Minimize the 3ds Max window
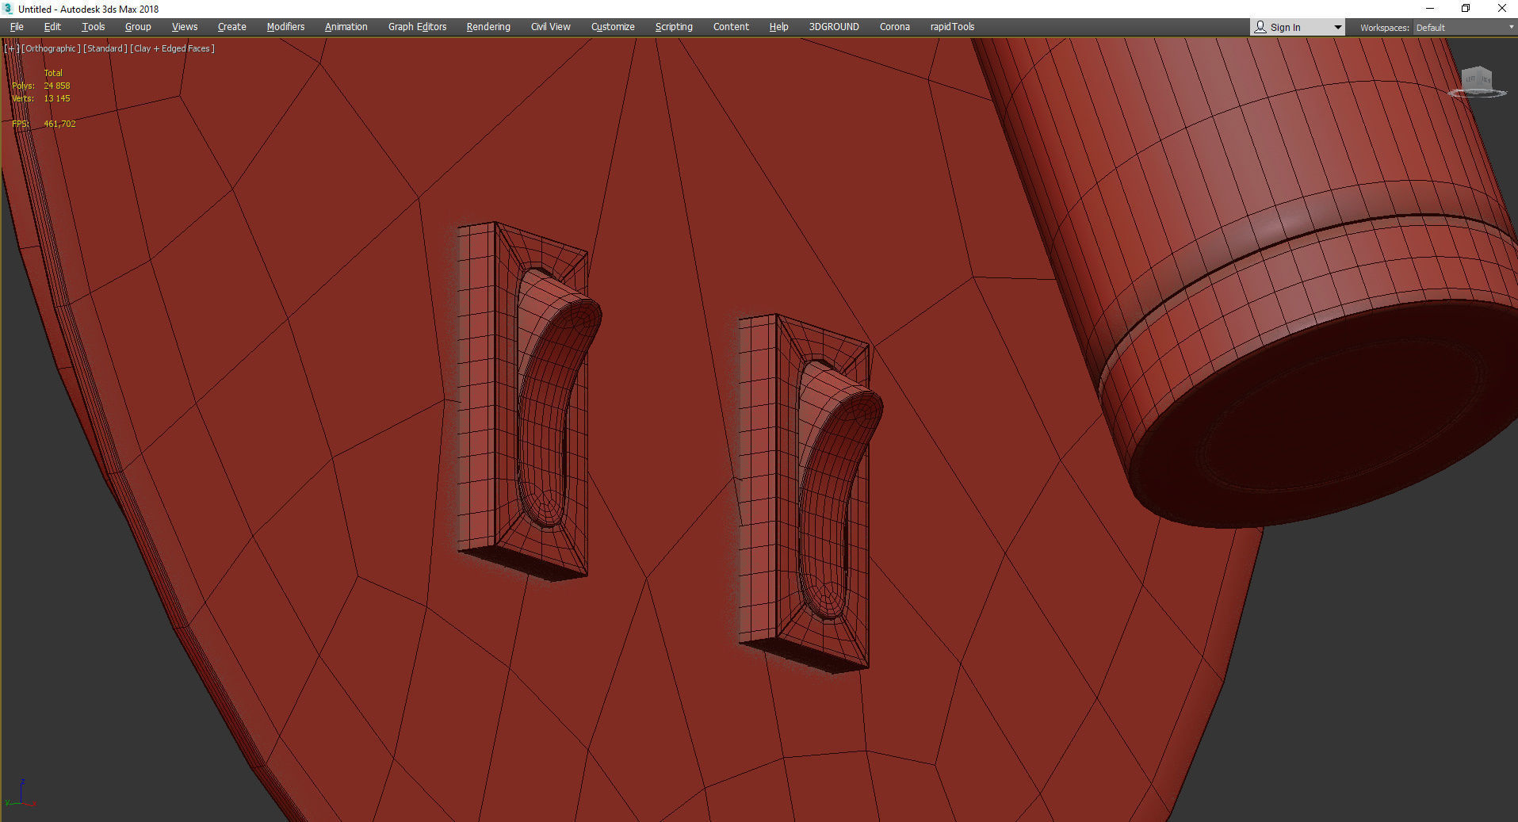The height and width of the screenshot is (822, 1518). pyautogui.click(x=1430, y=9)
